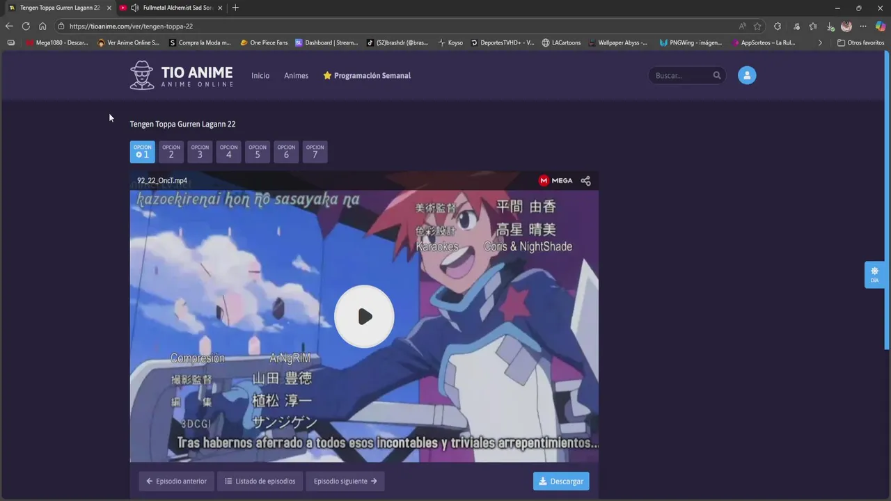This screenshot has width=891, height=501.
Task: Add page to favorites star icon
Action: [x=757, y=26]
